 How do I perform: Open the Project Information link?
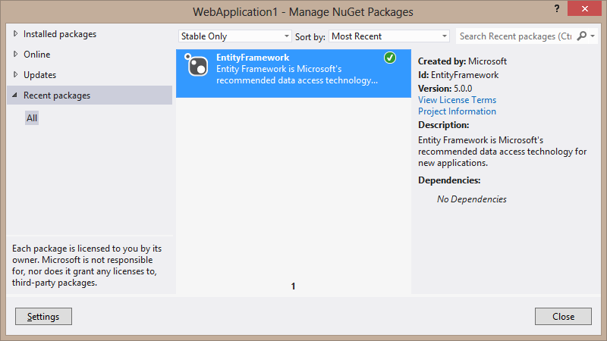(x=457, y=111)
